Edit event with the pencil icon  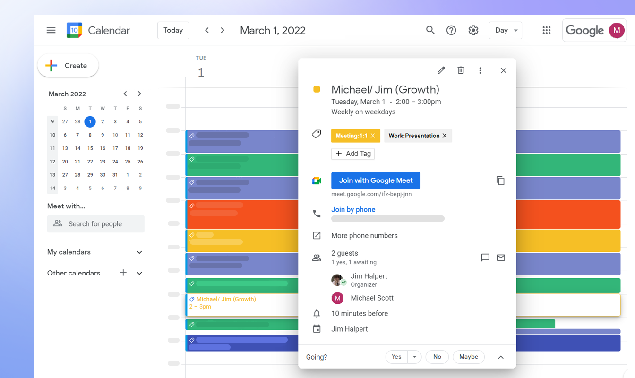click(441, 70)
